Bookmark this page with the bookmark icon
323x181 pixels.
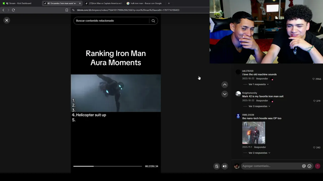click(x=67, y=10)
